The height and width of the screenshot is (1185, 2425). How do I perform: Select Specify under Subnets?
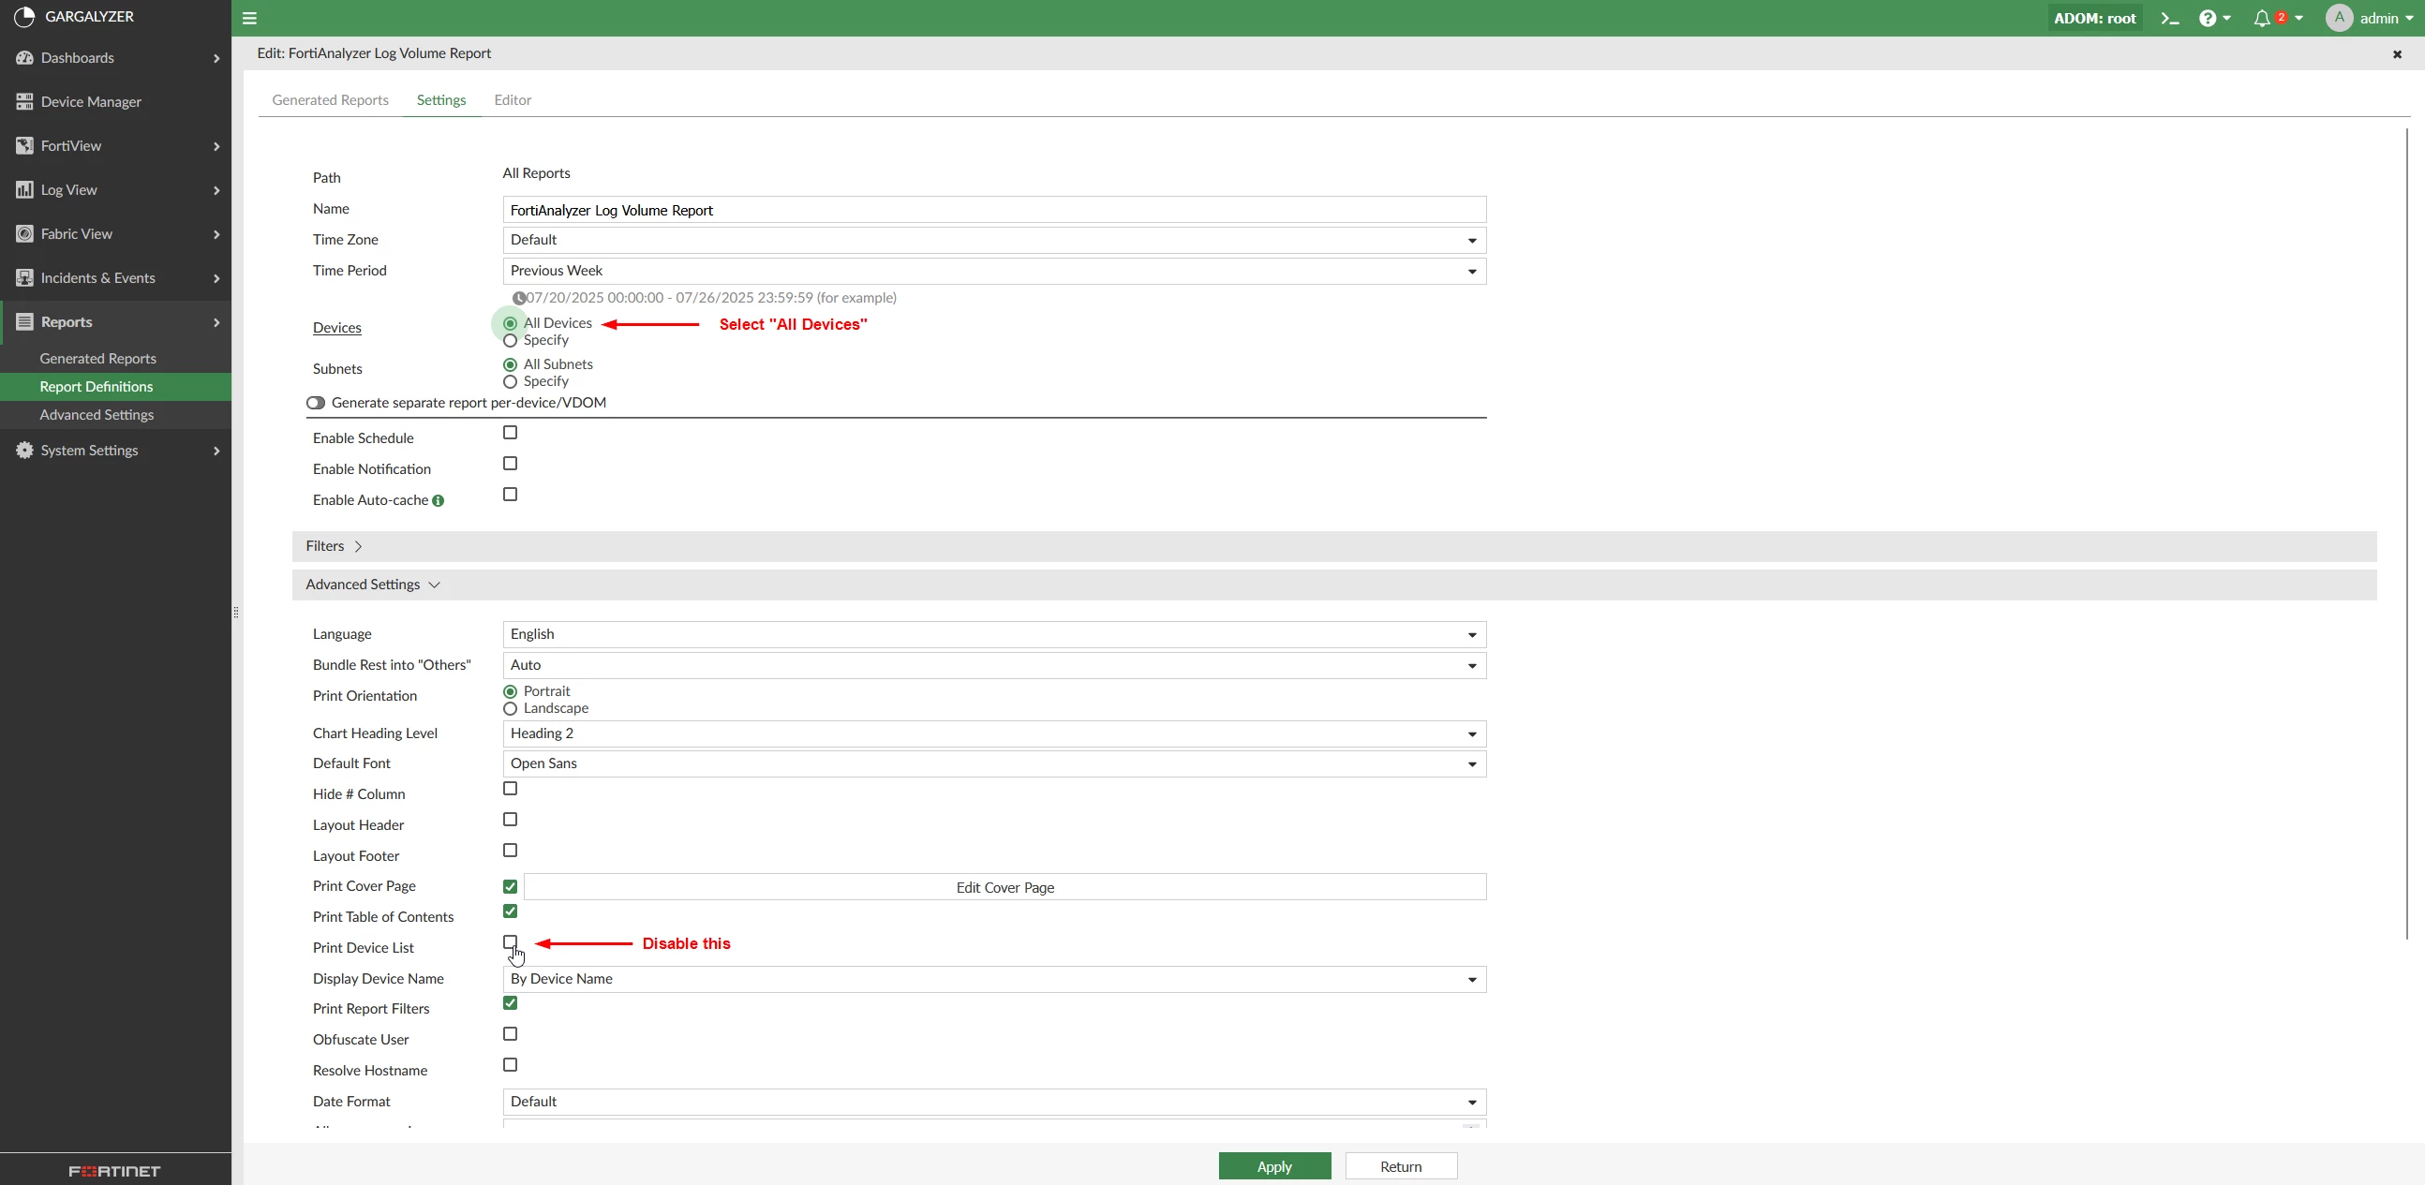point(511,382)
